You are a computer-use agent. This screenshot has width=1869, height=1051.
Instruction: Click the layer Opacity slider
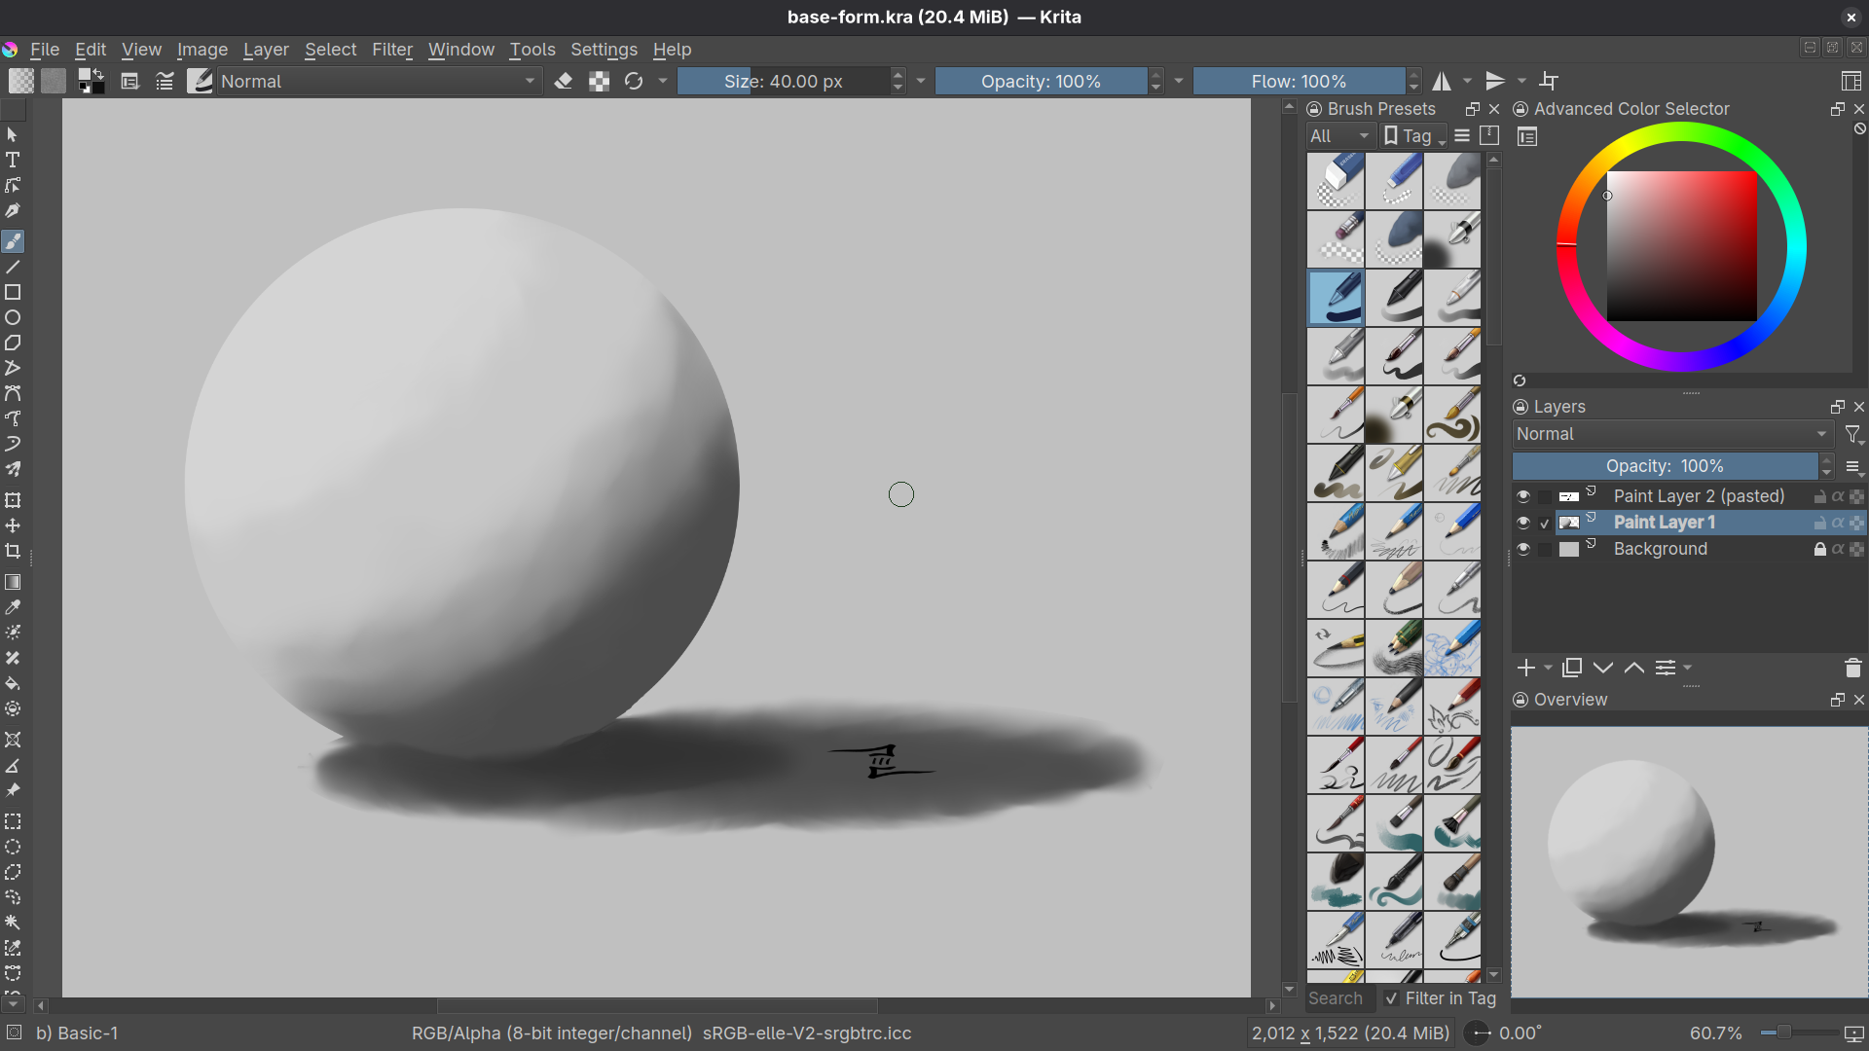pos(1664,466)
